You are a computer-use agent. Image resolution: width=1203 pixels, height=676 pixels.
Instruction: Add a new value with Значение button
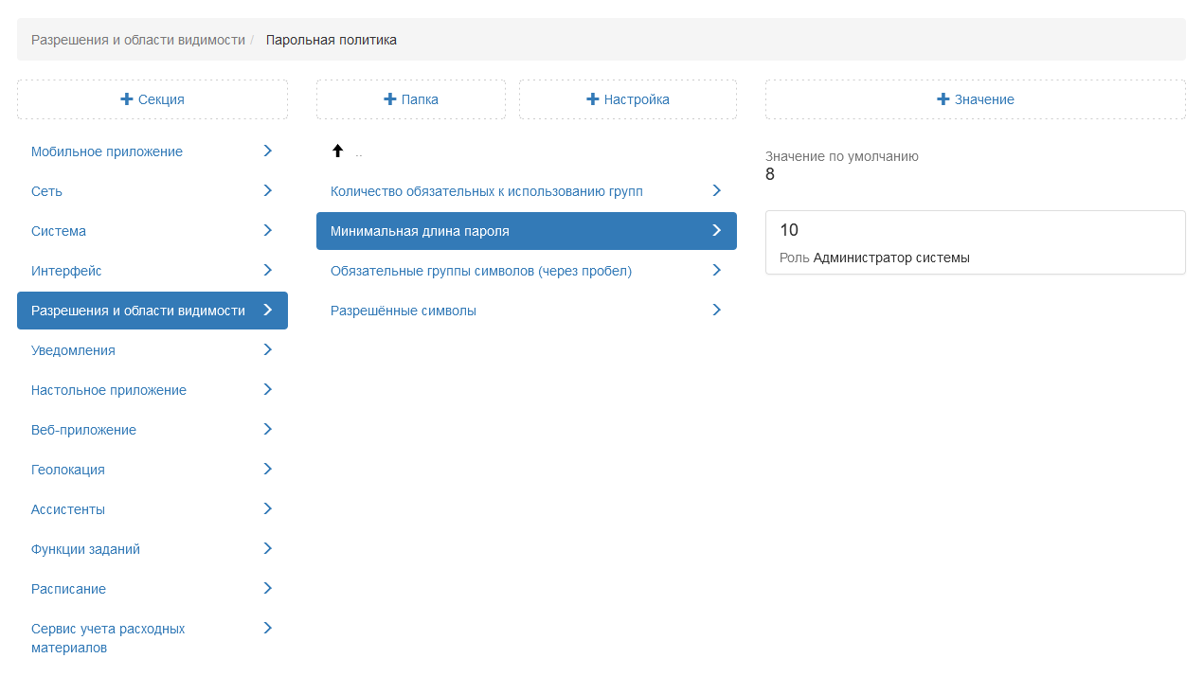(975, 99)
